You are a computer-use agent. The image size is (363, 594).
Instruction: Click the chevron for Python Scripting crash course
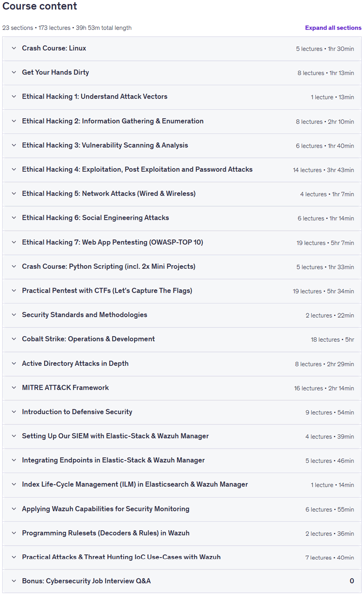pyautogui.click(x=14, y=266)
